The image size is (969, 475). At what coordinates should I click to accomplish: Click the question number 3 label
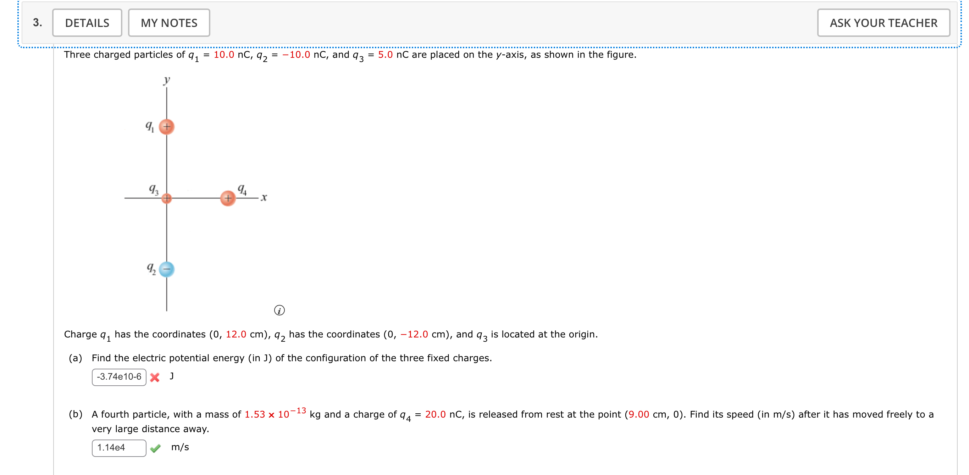[x=37, y=23]
